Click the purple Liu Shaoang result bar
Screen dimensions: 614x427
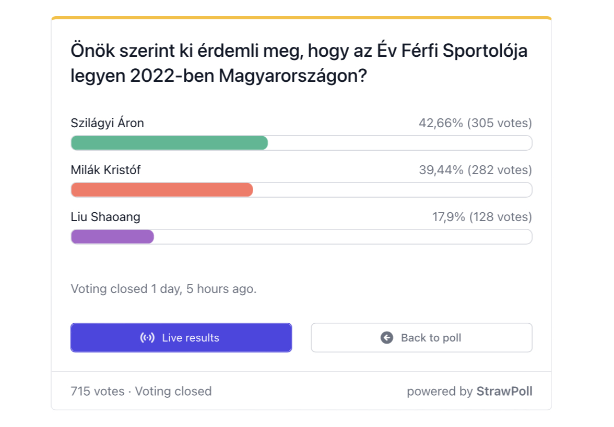tap(112, 237)
